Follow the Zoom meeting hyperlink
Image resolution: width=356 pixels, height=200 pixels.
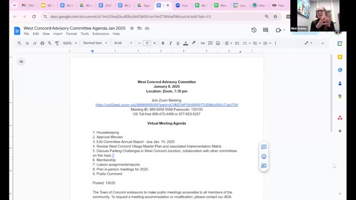pos(167,105)
